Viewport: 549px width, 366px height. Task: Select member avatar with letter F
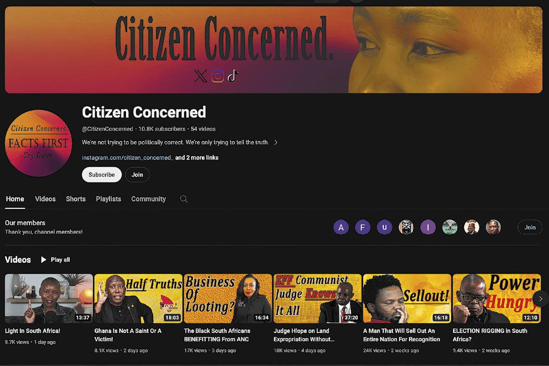pos(363,228)
